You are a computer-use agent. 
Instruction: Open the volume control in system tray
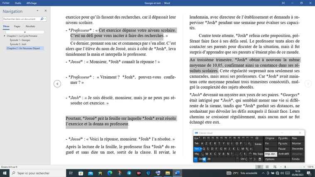click(282, 173)
